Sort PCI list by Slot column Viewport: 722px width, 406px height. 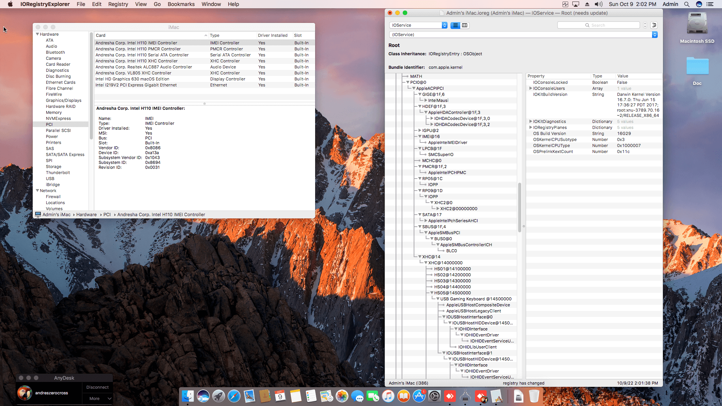(303, 35)
